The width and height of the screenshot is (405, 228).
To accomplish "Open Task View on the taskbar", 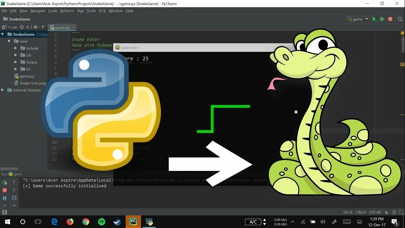I will 38,222.
